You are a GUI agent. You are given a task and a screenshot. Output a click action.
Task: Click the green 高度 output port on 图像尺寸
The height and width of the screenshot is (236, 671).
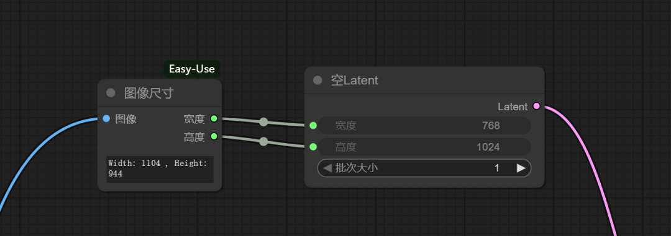pyautogui.click(x=214, y=136)
